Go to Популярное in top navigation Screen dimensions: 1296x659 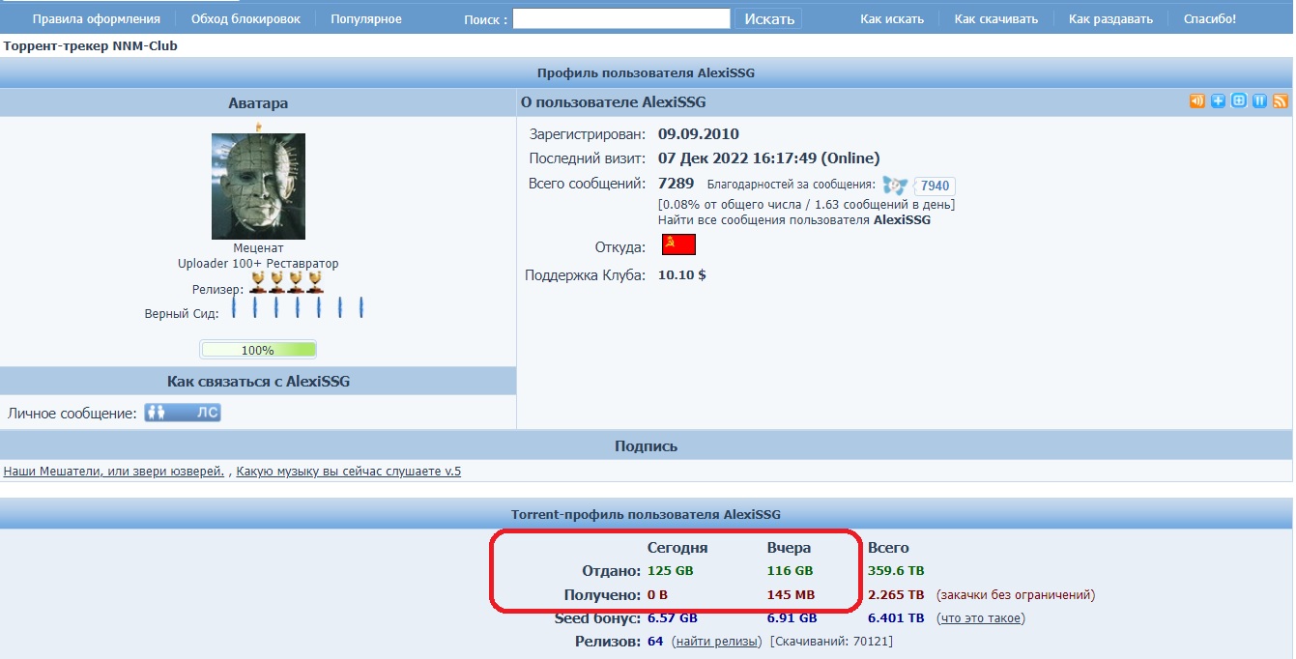click(365, 18)
